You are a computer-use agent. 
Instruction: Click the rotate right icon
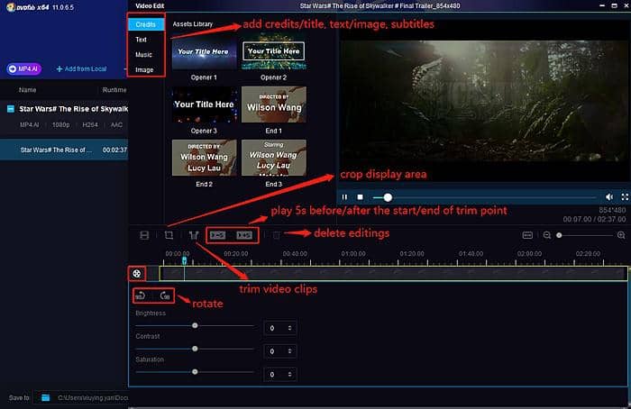click(165, 295)
